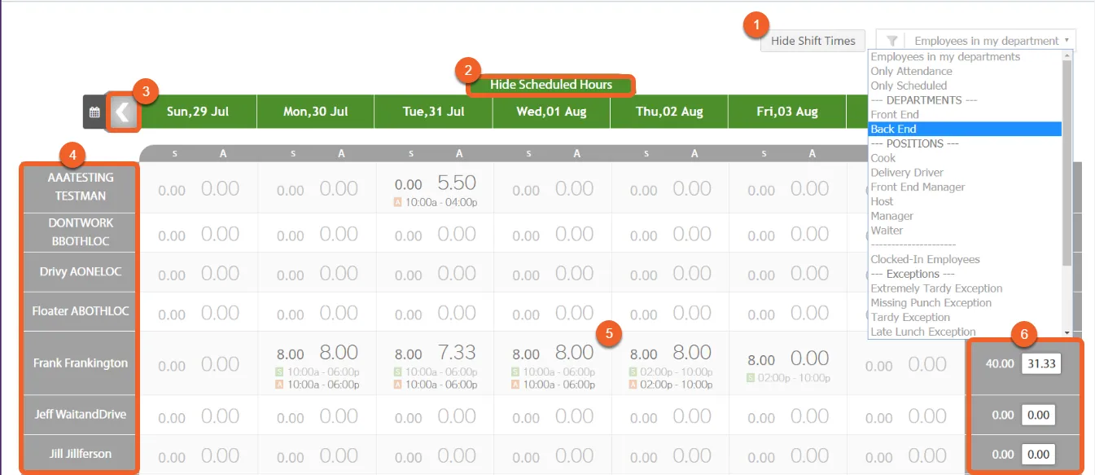Image resolution: width=1095 pixels, height=475 pixels.
Task: Click scroll-down arrow of dropdown list
Action: coord(1067,332)
